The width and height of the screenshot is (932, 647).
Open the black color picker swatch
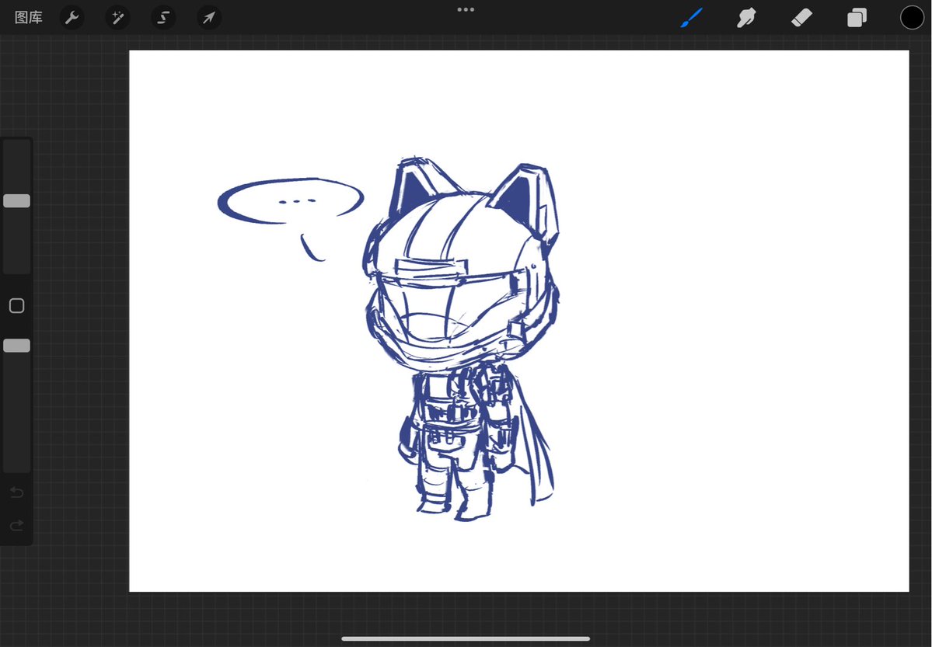912,18
